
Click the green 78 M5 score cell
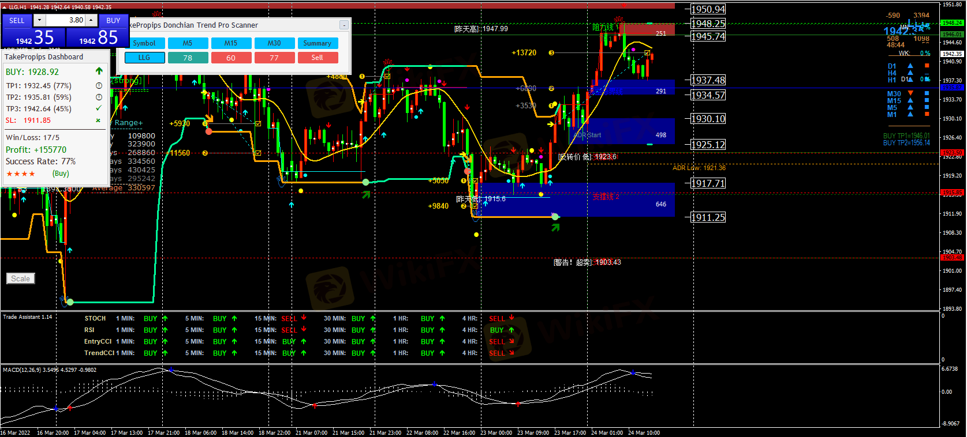point(188,58)
